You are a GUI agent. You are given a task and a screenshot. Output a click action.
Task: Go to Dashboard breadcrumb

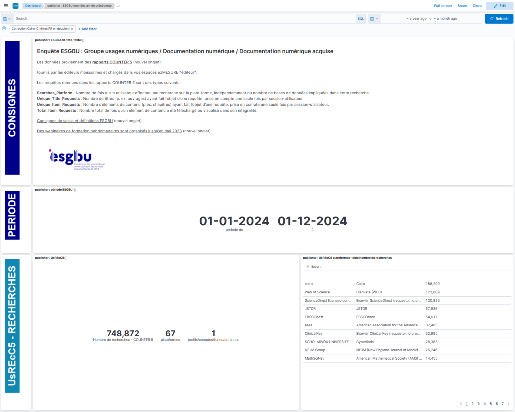[x=33, y=6]
